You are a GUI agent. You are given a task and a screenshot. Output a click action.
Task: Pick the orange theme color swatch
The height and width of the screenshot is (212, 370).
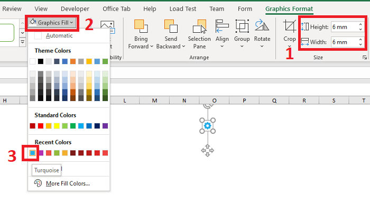73,61
